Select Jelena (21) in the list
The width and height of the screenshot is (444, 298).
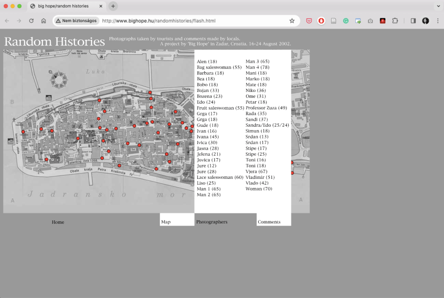click(x=208, y=154)
